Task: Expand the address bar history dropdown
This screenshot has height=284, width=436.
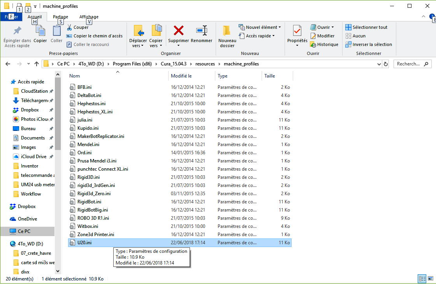Action: click(379, 64)
